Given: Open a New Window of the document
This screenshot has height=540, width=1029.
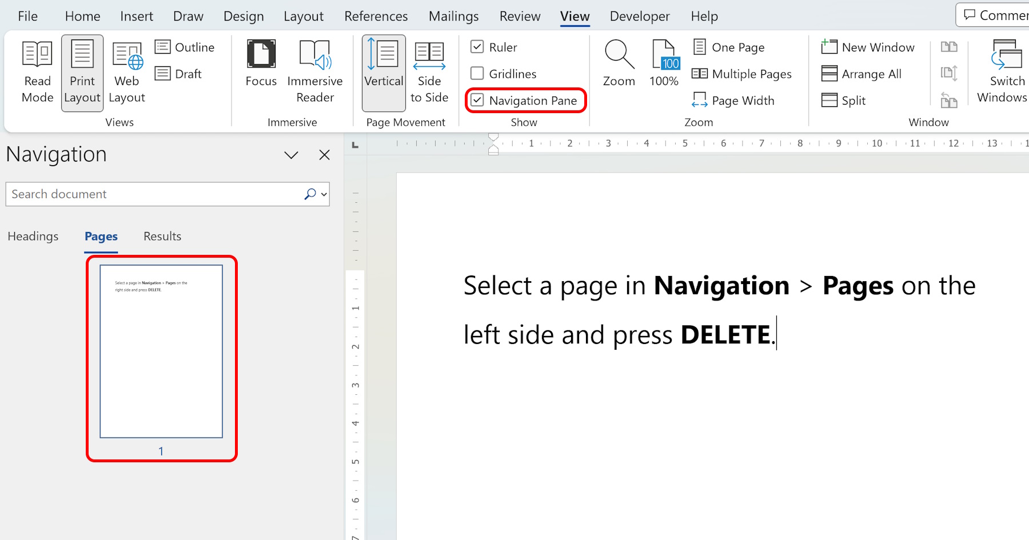Looking at the screenshot, I should (x=868, y=47).
